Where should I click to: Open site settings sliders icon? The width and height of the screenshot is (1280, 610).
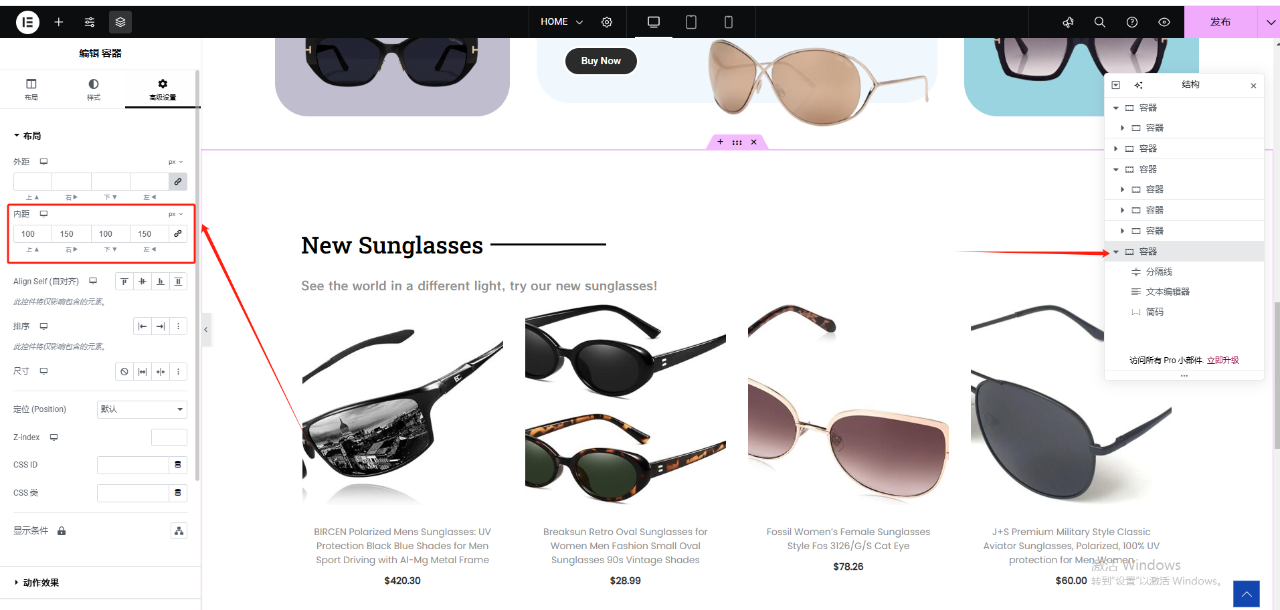[90, 22]
